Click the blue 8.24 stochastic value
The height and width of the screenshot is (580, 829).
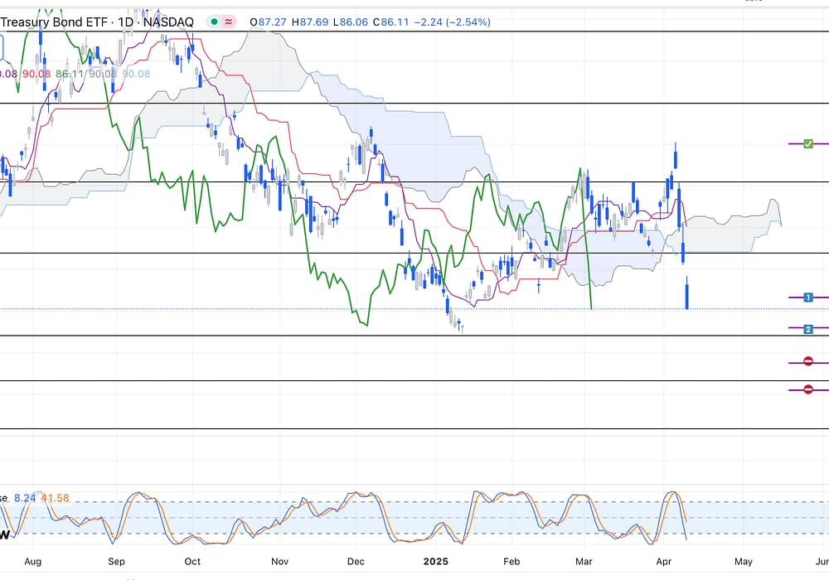click(x=26, y=498)
